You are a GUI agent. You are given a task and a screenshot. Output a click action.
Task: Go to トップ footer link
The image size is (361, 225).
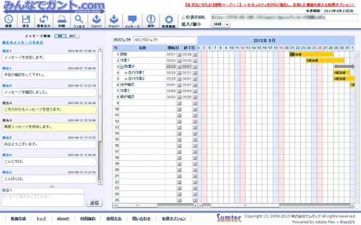41,218
